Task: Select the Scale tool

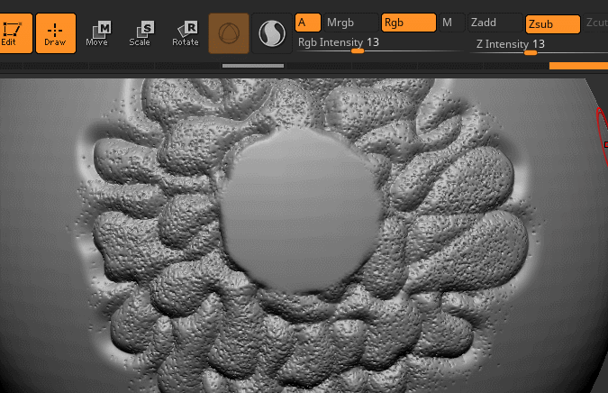Action: tap(140, 33)
